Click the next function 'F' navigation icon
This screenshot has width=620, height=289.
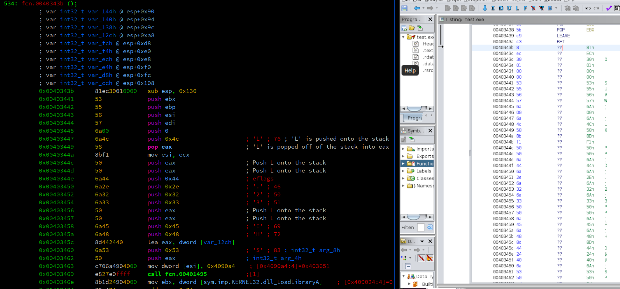(x=525, y=8)
